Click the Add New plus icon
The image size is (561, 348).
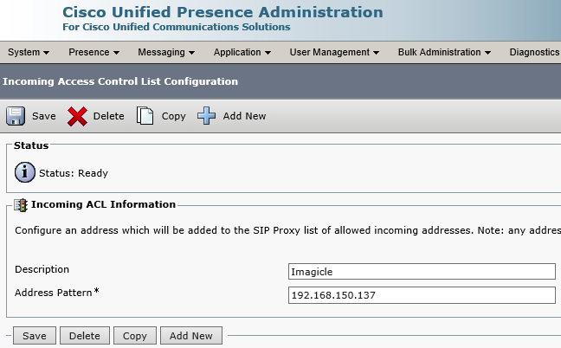coord(206,116)
